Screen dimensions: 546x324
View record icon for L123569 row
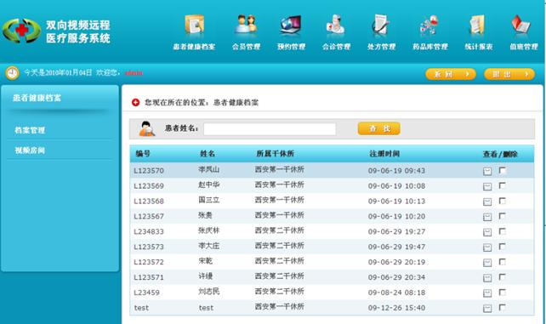tap(487, 186)
